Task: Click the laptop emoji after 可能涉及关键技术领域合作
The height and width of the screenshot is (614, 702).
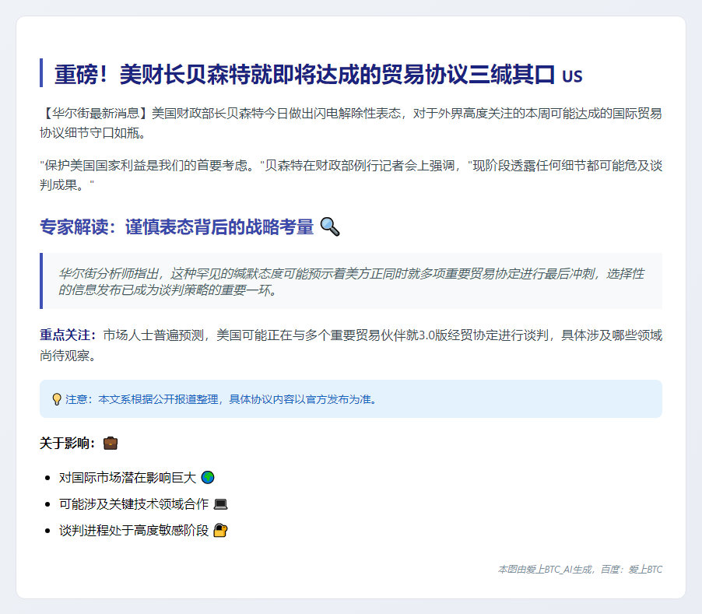Action: pos(220,504)
